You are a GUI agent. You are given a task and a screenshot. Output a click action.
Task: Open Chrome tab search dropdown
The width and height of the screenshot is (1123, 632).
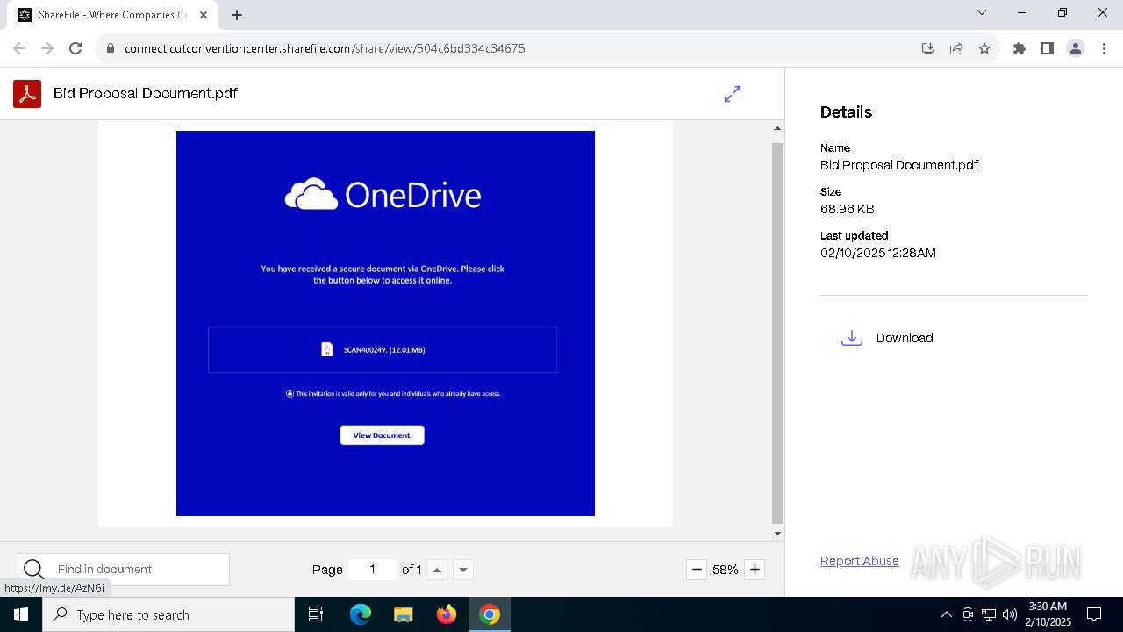click(982, 13)
